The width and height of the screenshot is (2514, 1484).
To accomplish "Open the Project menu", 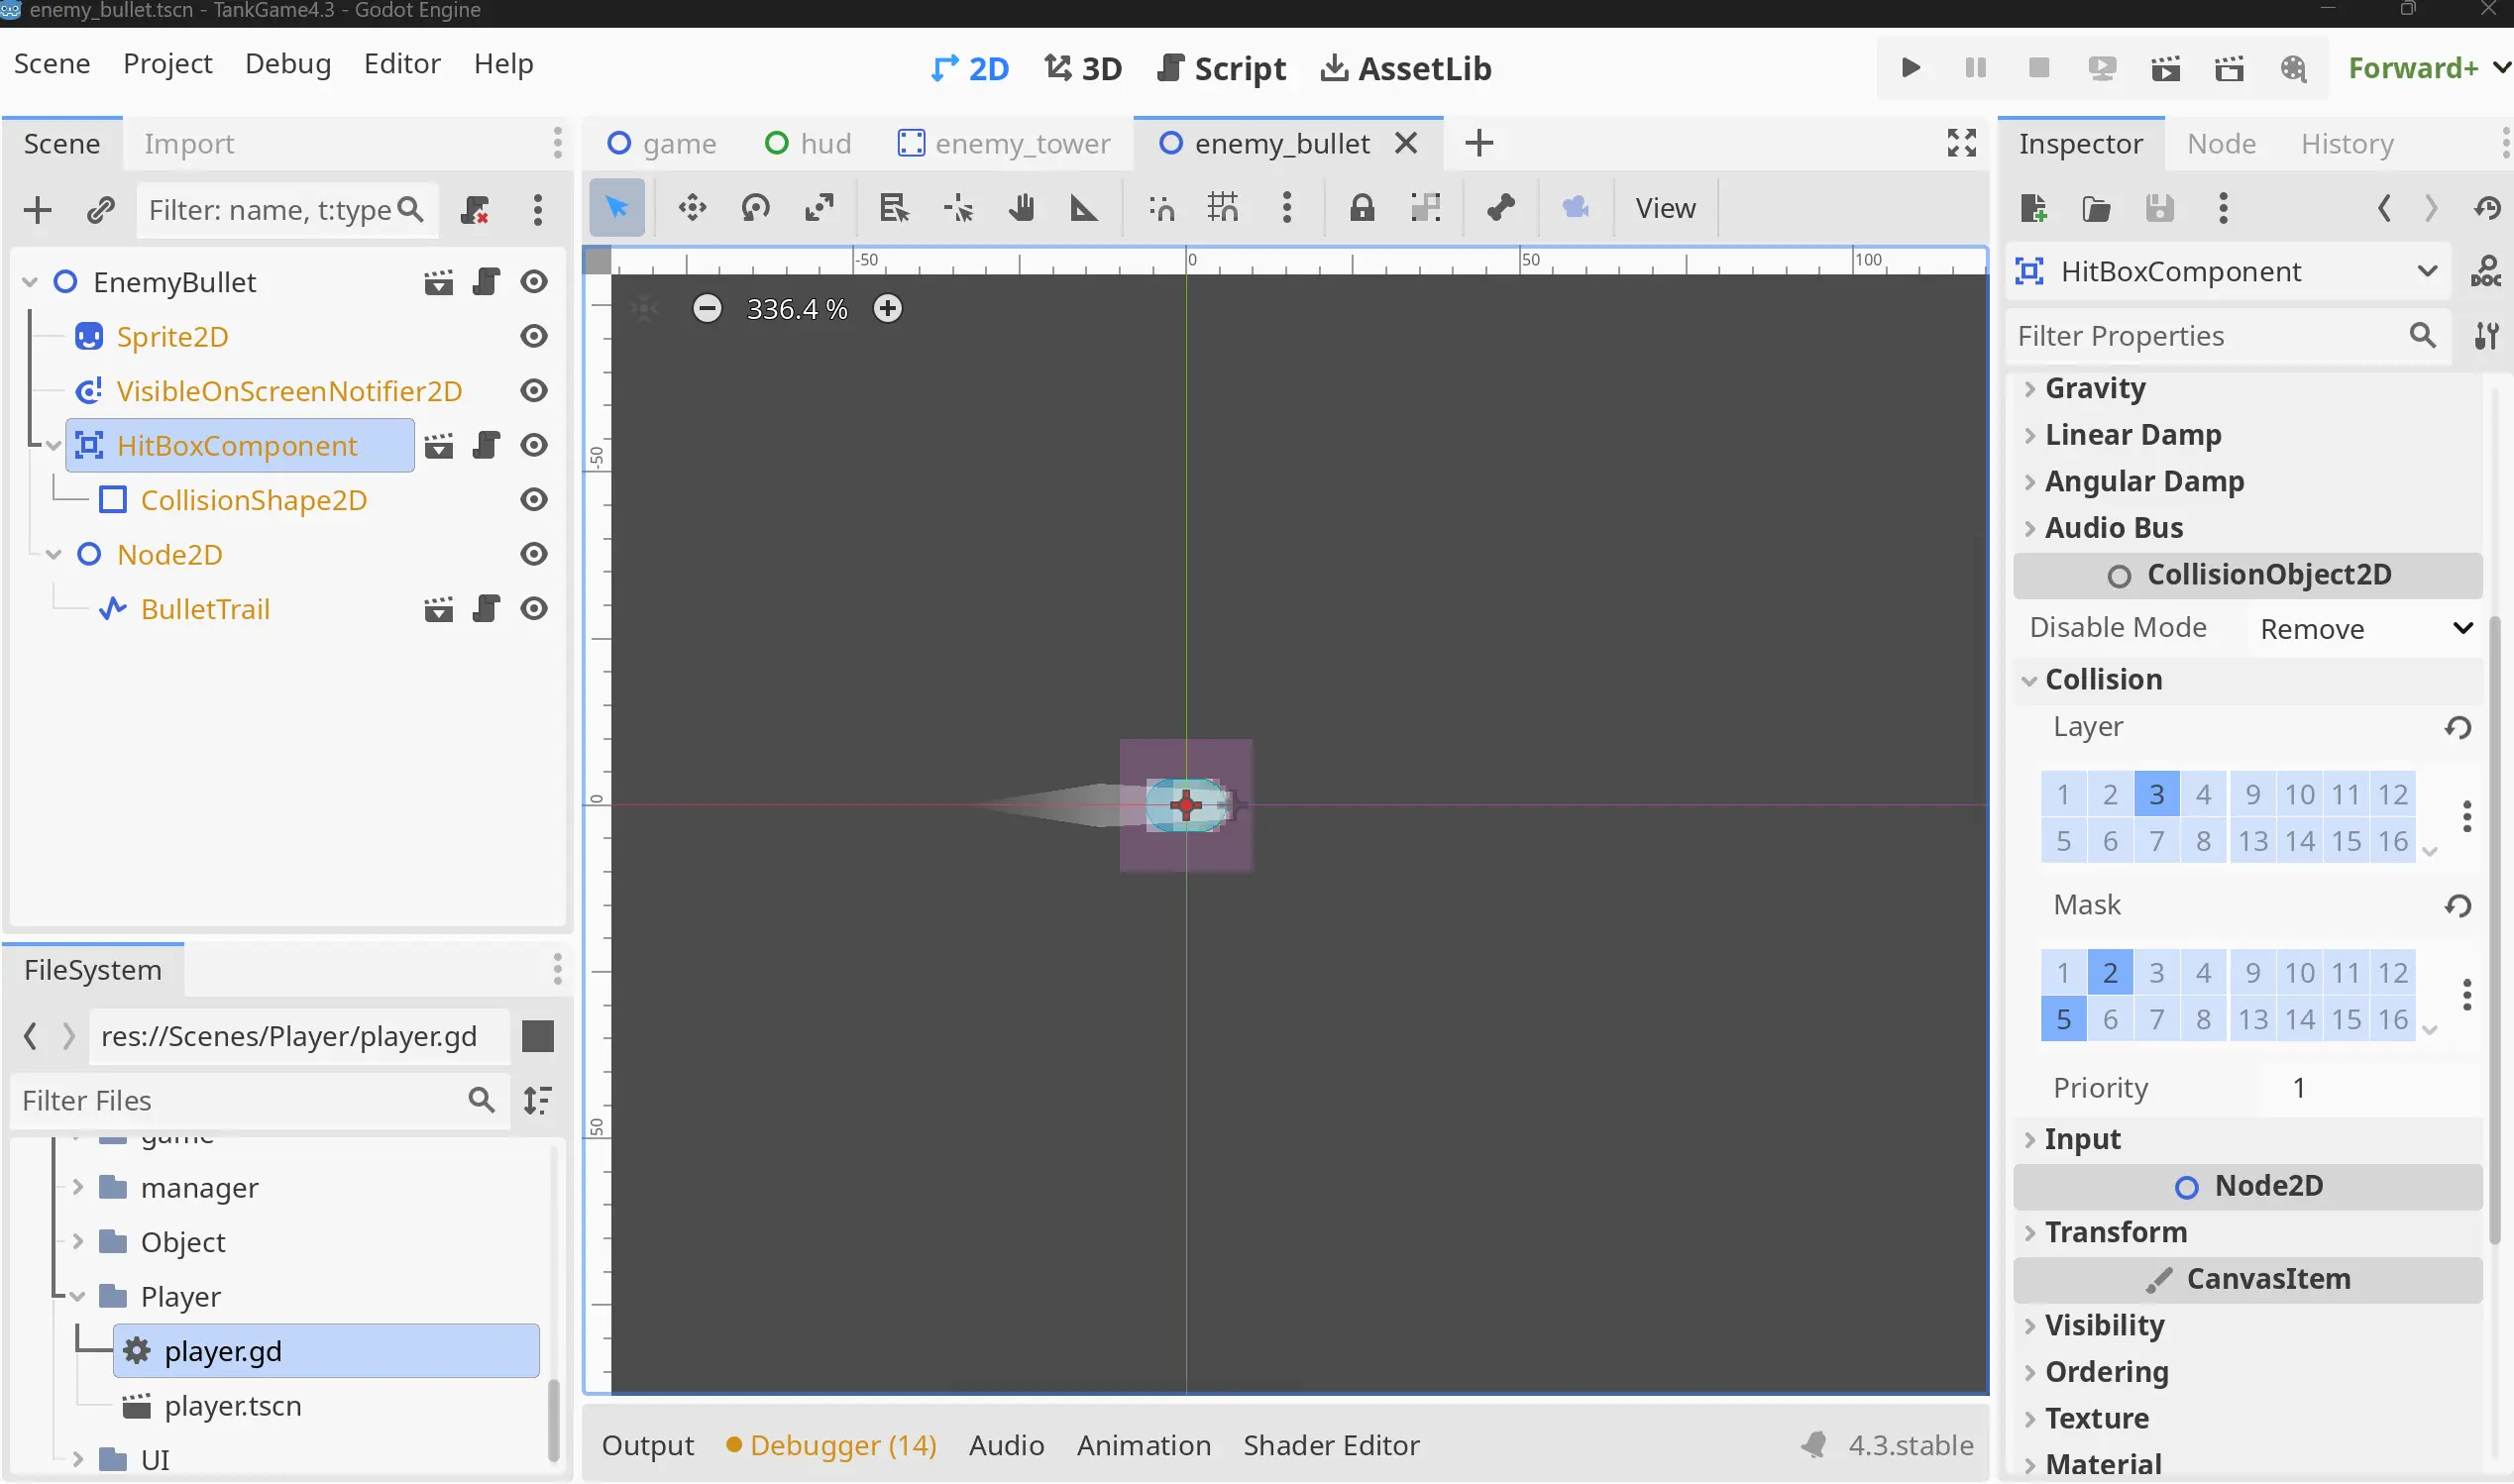I will pos(167,63).
